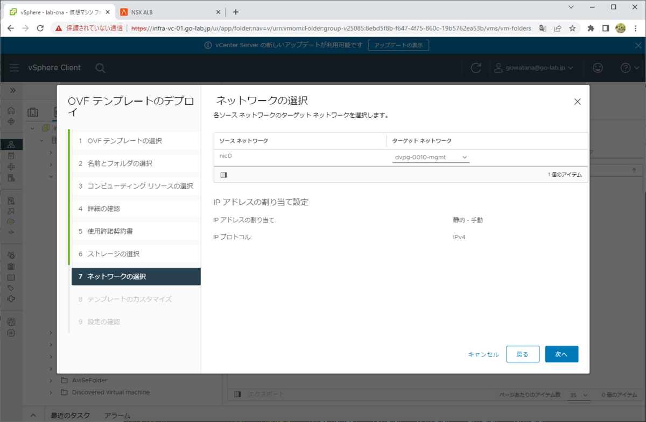This screenshot has height=422, width=646.
Task: Select current step 7 ネットワークの選択
Action: [136, 276]
